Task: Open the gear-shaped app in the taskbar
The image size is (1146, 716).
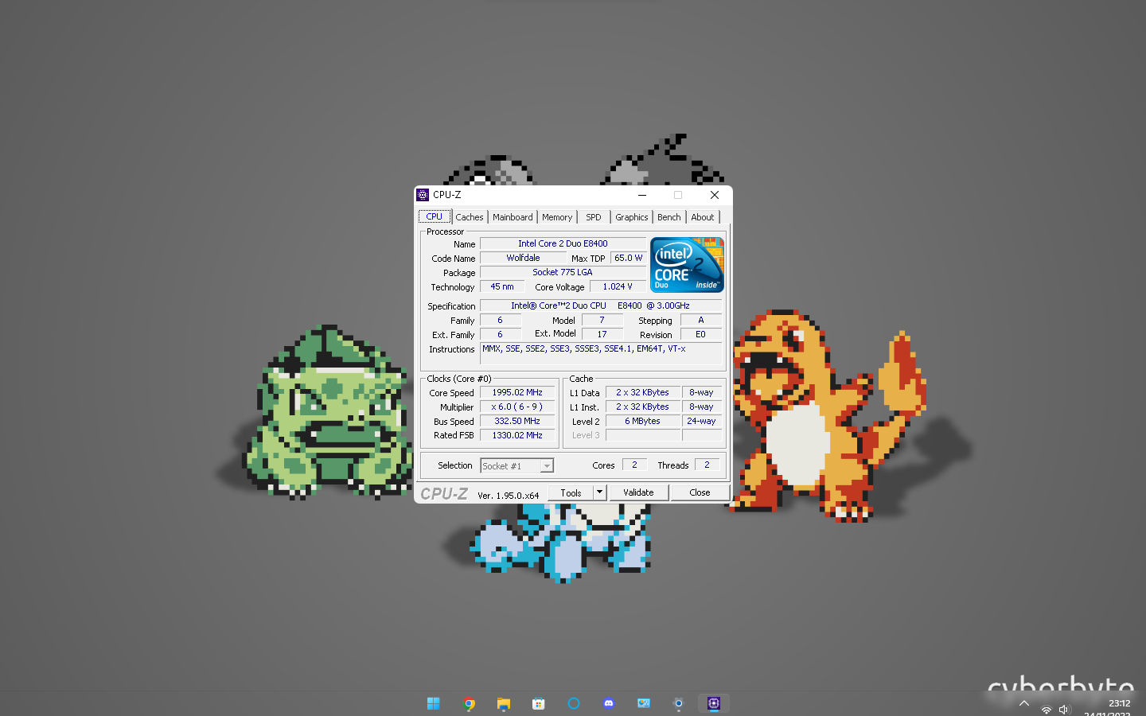Action: coord(679,703)
